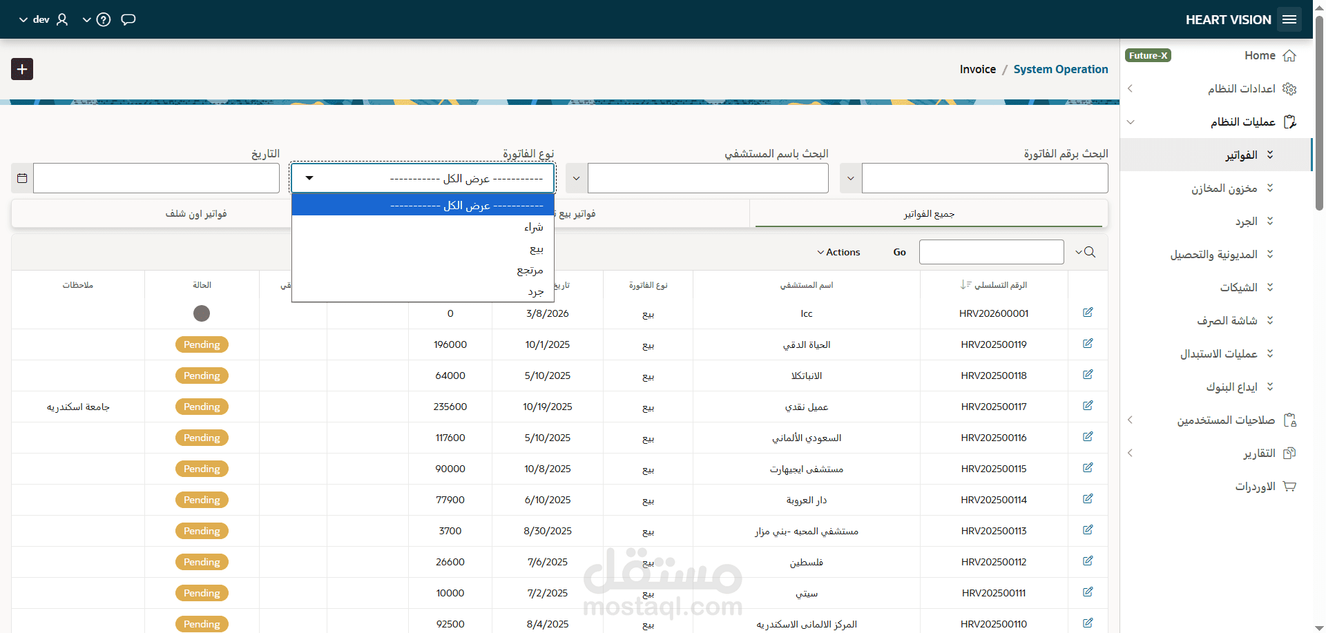Click the Future-X badge
This screenshot has height=633, width=1326.
point(1148,55)
